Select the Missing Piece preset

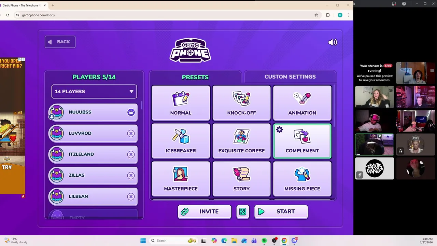[302, 179]
